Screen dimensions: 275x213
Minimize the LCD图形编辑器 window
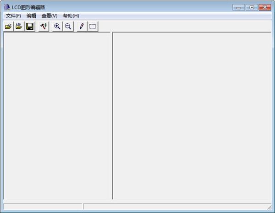click(x=238, y=7)
